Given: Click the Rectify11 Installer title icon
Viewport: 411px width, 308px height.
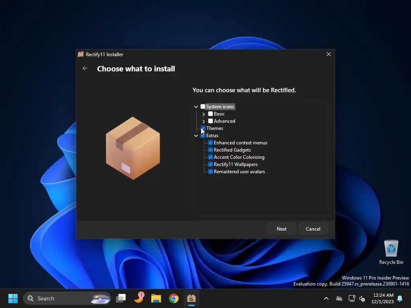Looking at the screenshot, I should click(x=81, y=54).
